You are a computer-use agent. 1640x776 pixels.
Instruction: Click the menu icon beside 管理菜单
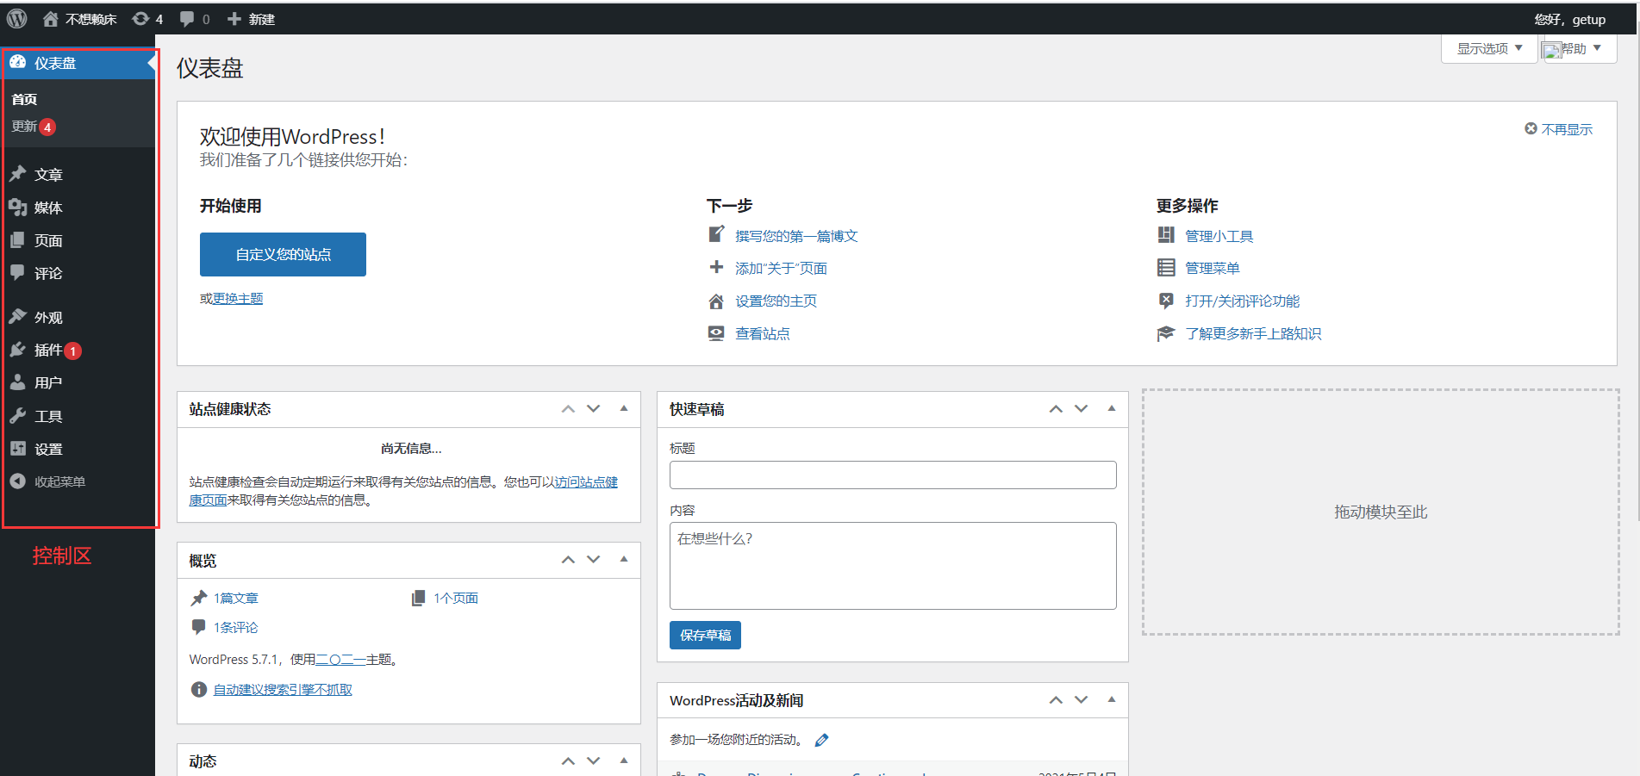point(1166,268)
